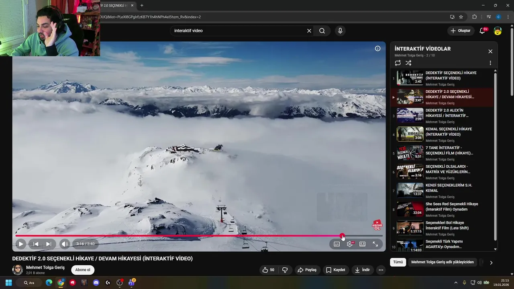Play the paused video
The image size is (514, 289).
pos(20,244)
